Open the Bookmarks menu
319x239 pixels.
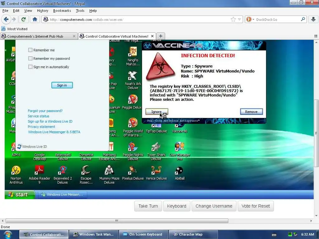click(x=62, y=11)
